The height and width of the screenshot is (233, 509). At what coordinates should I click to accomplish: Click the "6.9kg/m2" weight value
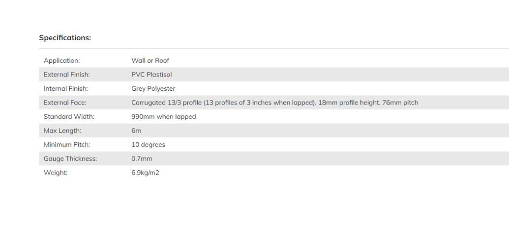pyautogui.click(x=145, y=173)
